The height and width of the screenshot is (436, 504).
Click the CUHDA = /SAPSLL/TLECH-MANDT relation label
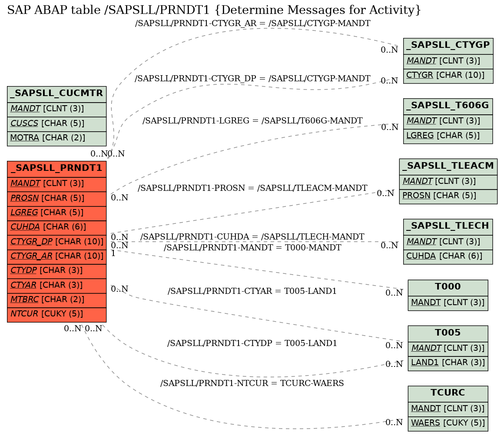click(252, 236)
